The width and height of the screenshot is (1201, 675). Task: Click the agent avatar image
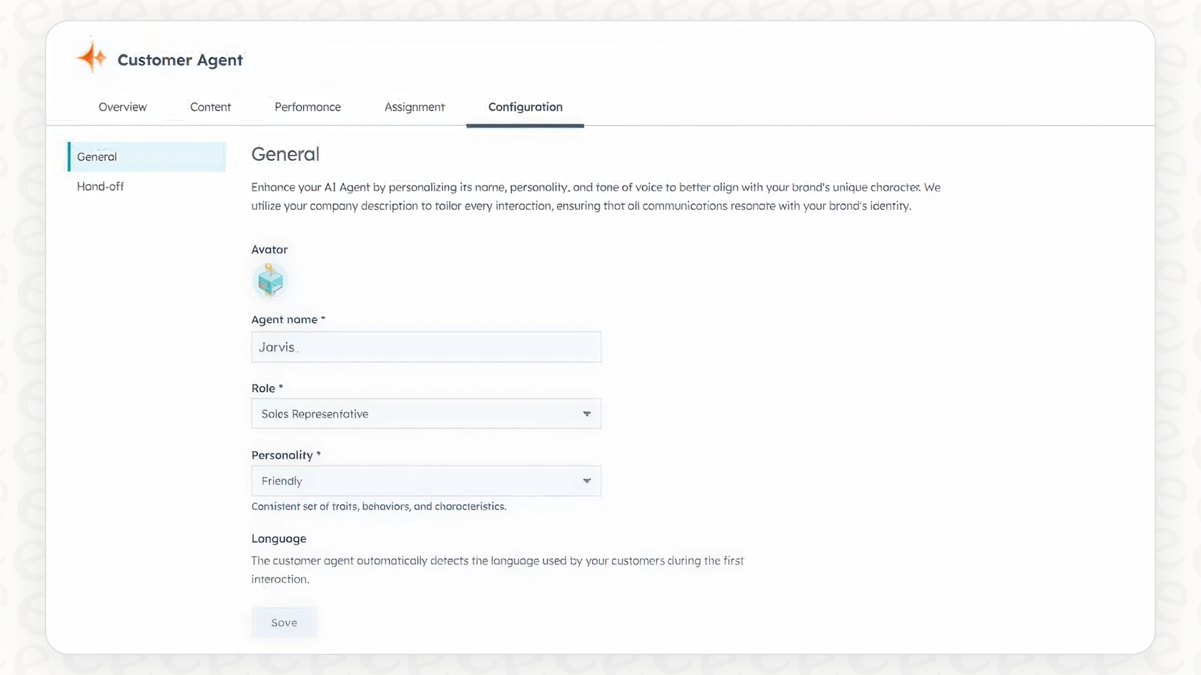(x=270, y=281)
